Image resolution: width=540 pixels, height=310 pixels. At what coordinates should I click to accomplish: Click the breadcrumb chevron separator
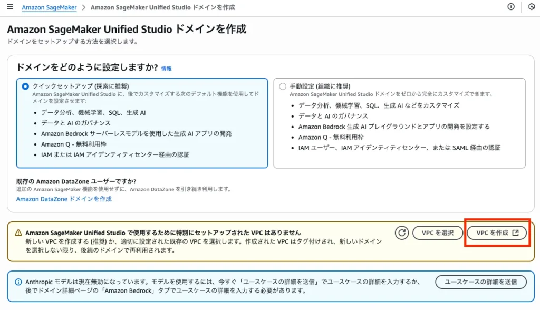(83, 8)
